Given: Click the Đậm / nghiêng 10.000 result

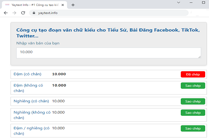Looking at the screenshot, I should (x=59, y=128).
